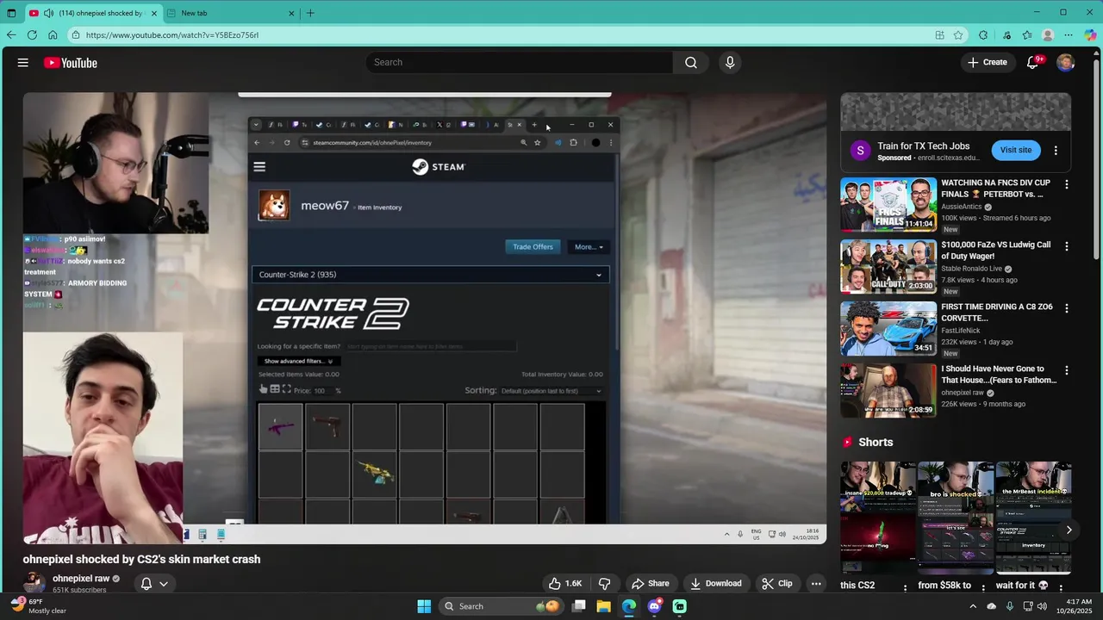Click the Create button
The image size is (1103, 620).
pos(988,62)
